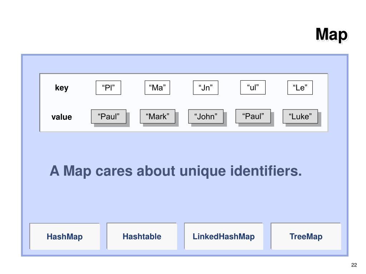This screenshot has height=274, width=366.
Task: Click the Map slide title
Action: 332,35
